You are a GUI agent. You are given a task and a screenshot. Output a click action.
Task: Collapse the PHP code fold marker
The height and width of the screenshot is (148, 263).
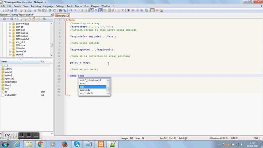click(66, 20)
